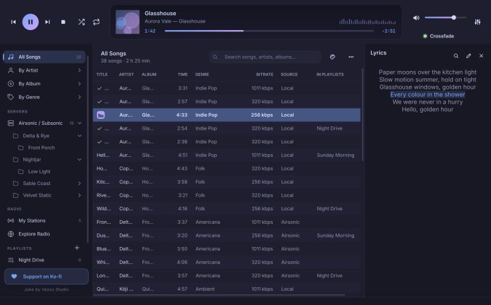Open the theme palette icon
The height and width of the screenshot is (305, 491).
[333, 57]
